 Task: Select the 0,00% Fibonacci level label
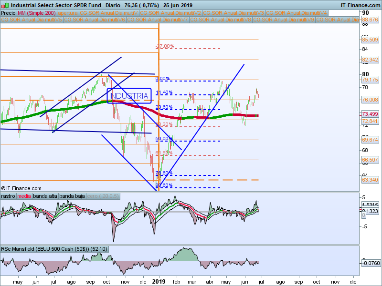162,78
